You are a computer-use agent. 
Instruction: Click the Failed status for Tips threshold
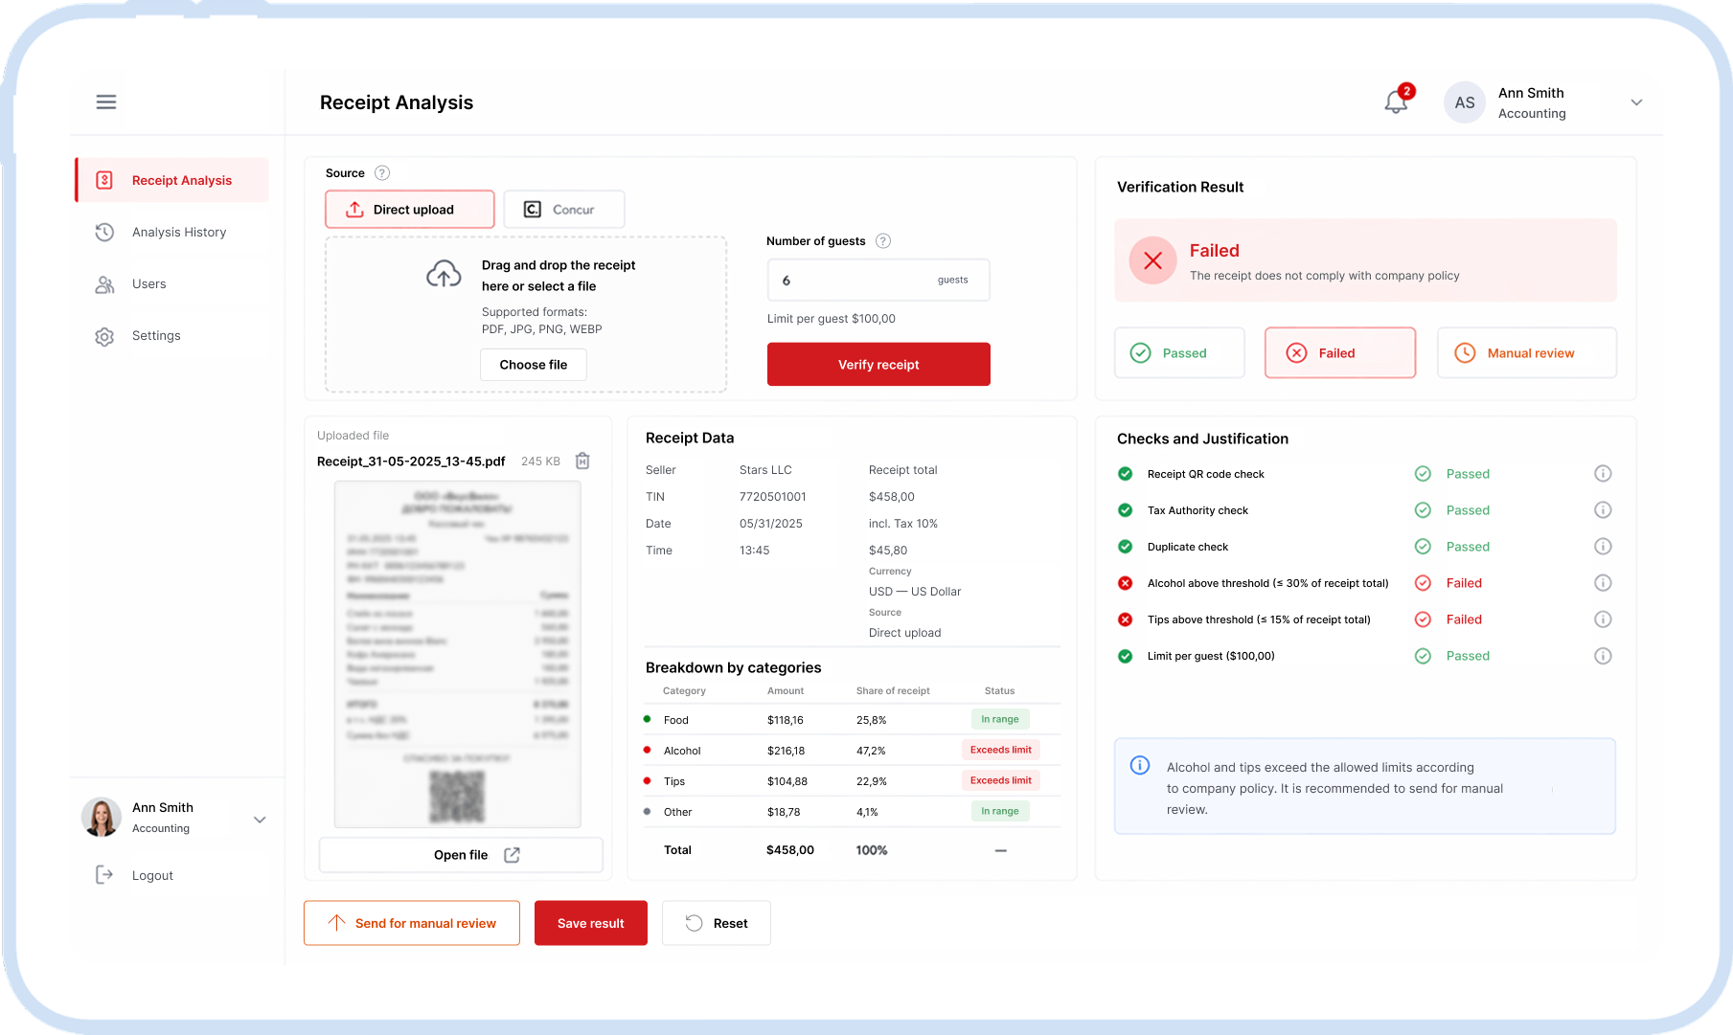pyautogui.click(x=1448, y=619)
